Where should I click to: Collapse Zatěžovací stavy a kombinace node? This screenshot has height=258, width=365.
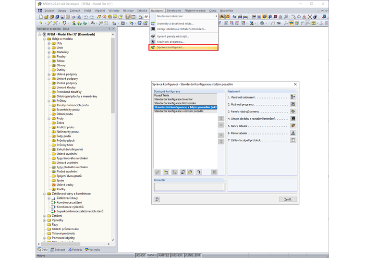(x=44, y=194)
